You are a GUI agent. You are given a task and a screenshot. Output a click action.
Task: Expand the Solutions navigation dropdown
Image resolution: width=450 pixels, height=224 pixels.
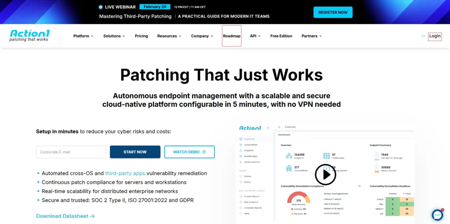click(114, 36)
